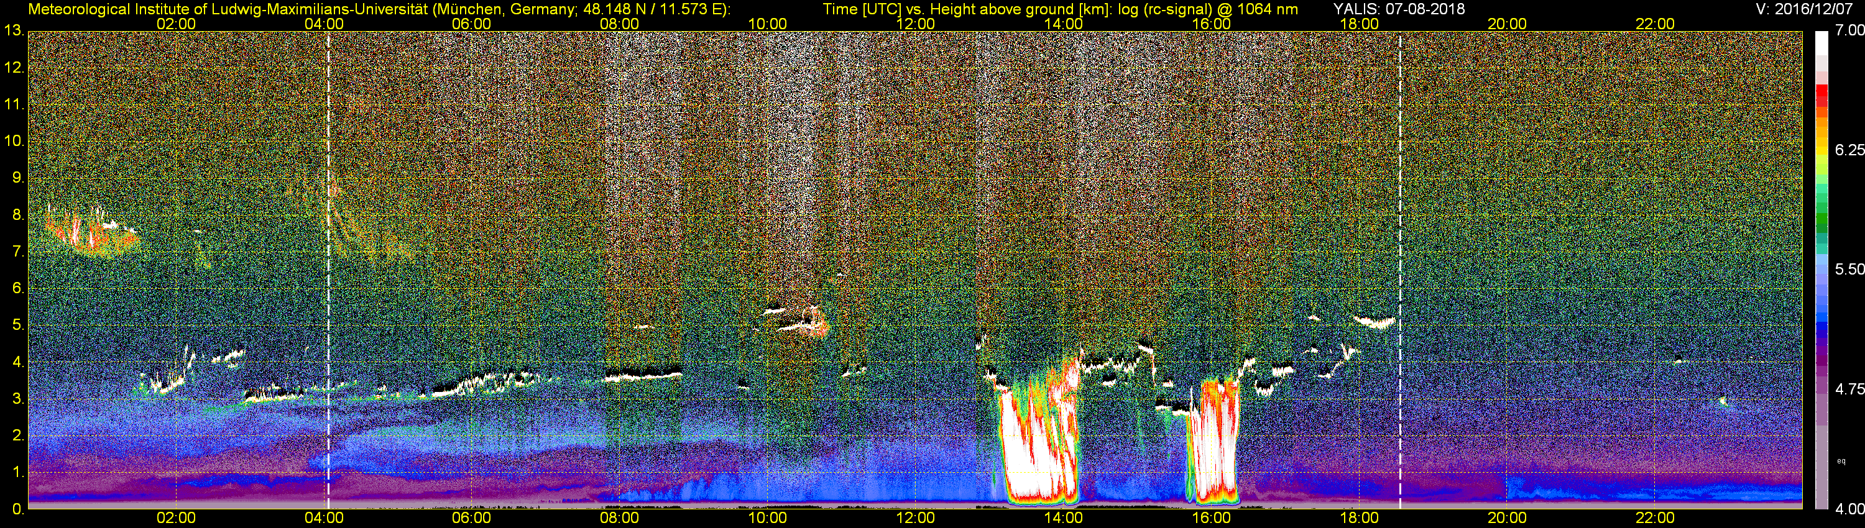Click the '10.' height axis label
1865x528 pixels.
click(x=14, y=141)
